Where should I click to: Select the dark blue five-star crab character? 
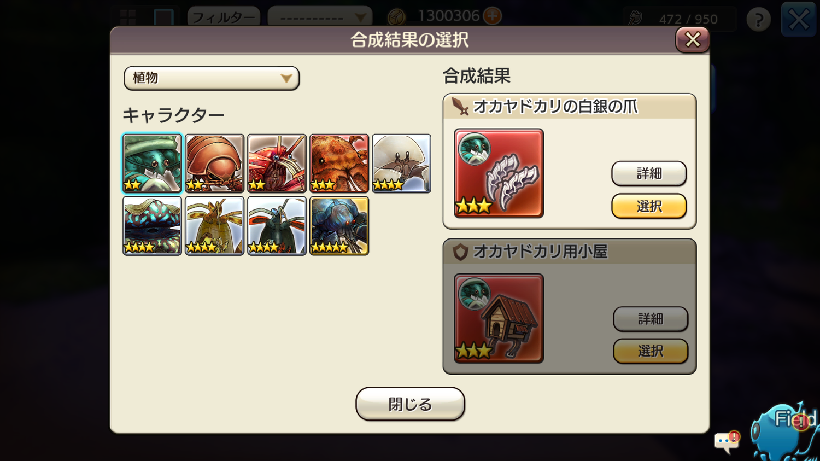point(339,225)
